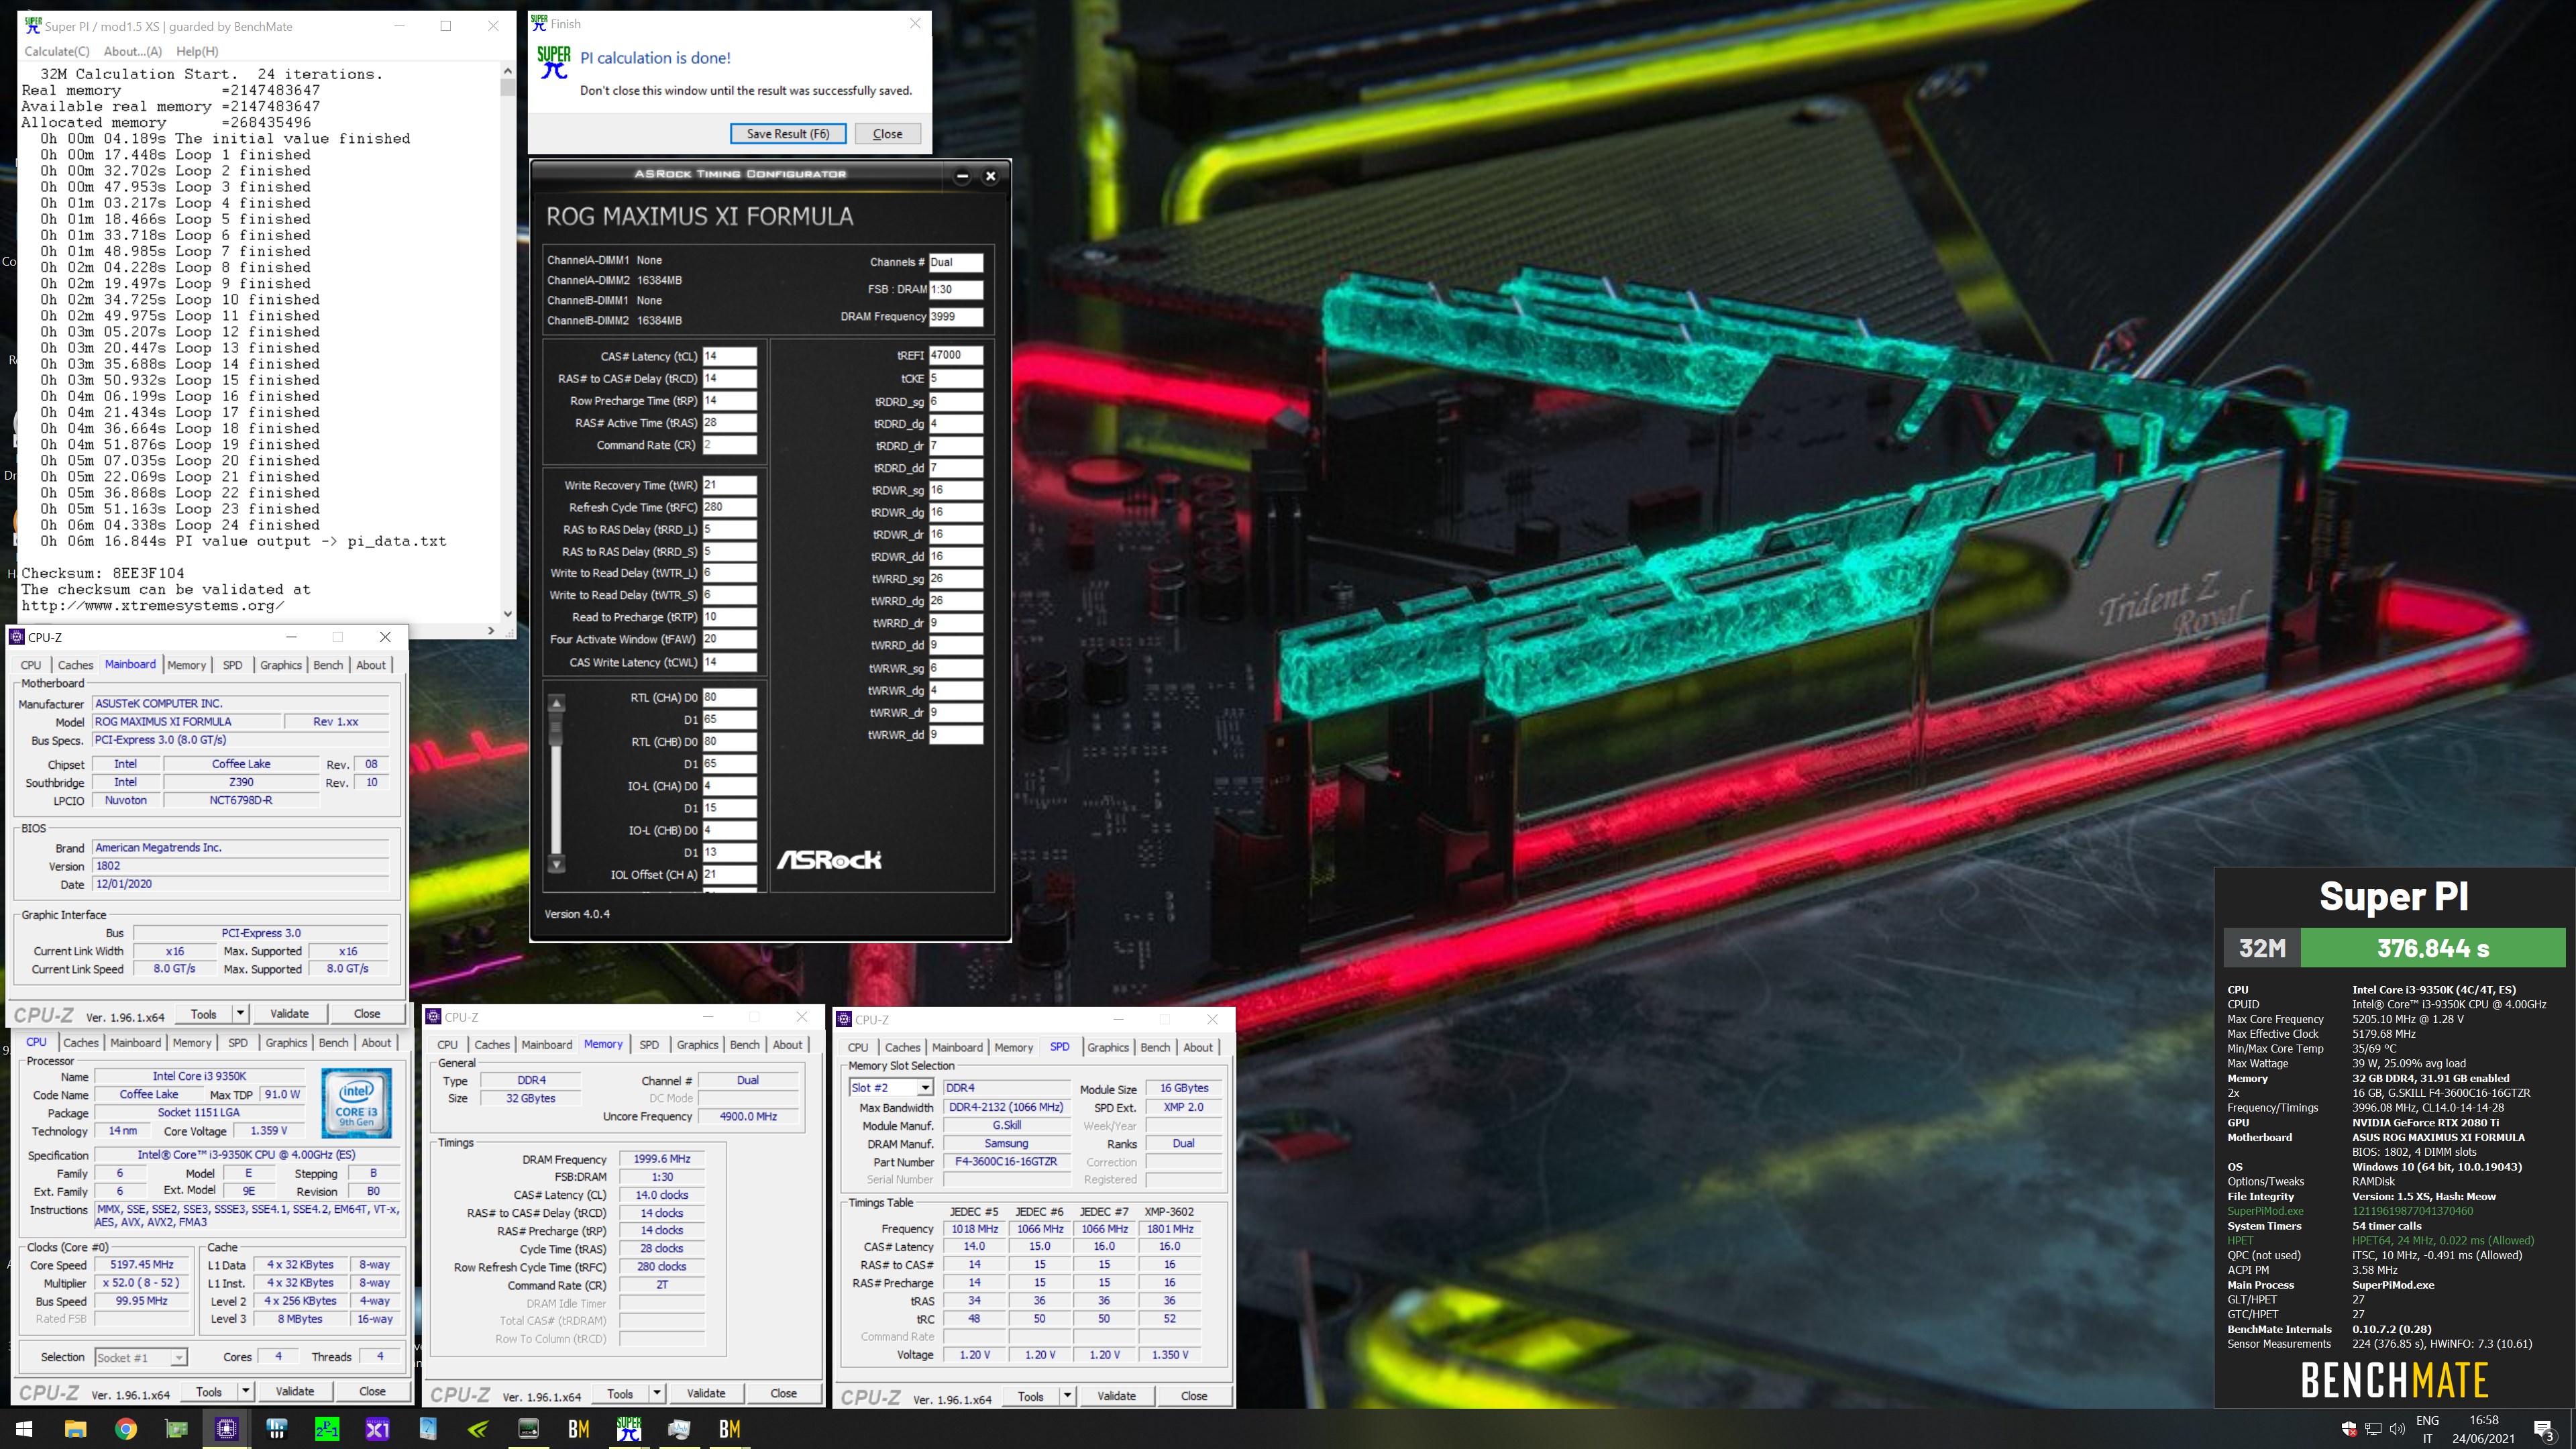
Task: Open Tools dropdown arrow in Mainboard CPU-Z window
Action: (x=240, y=1013)
